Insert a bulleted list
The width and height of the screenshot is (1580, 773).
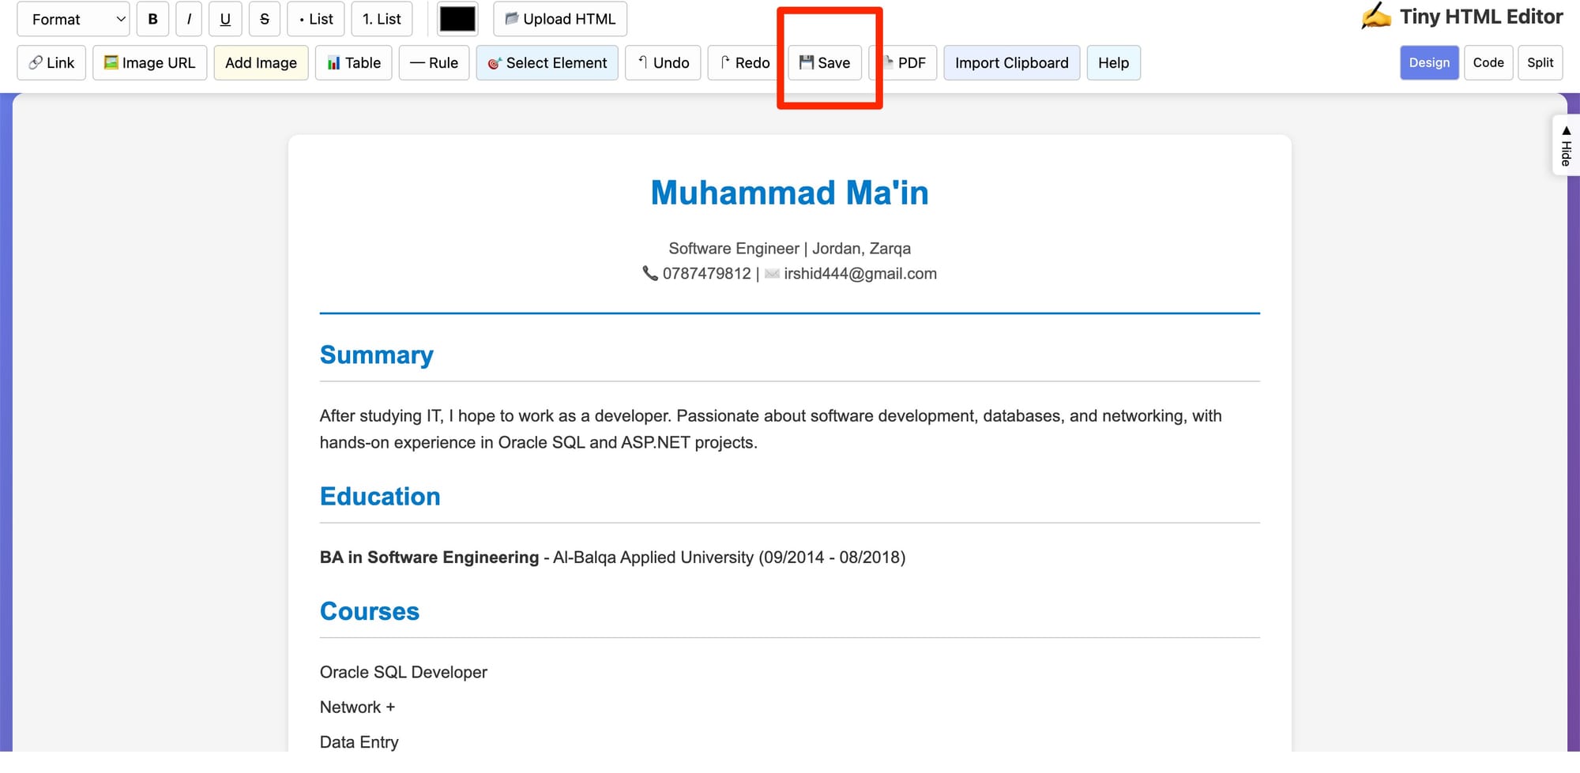pyautogui.click(x=316, y=19)
